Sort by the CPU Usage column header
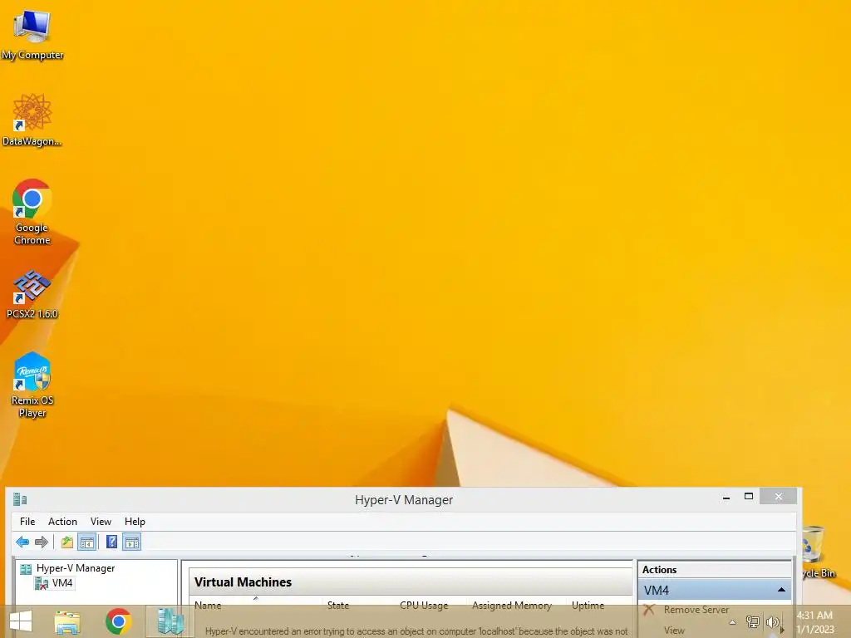The image size is (851, 638). point(424,605)
